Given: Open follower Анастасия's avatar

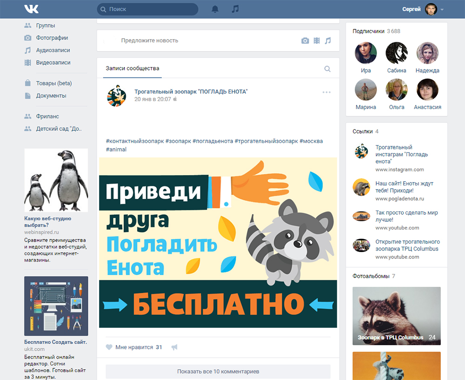Looking at the screenshot, I should [427, 90].
